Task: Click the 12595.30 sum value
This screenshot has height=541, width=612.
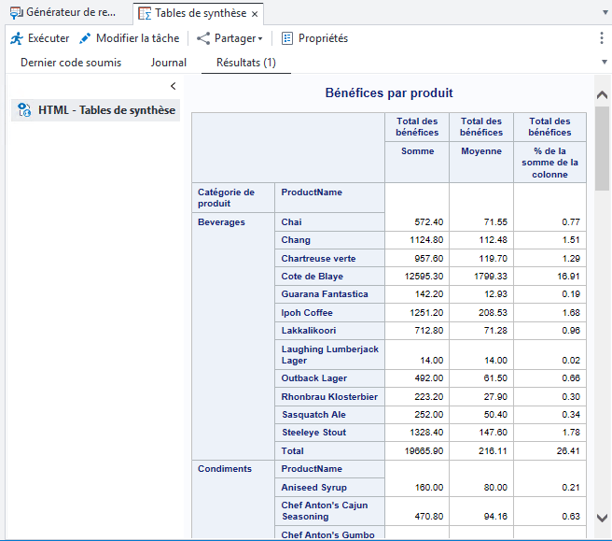Action: 424,277
